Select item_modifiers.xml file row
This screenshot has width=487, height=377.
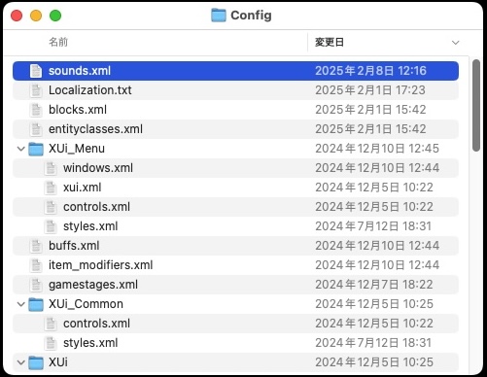(x=235, y=265)
